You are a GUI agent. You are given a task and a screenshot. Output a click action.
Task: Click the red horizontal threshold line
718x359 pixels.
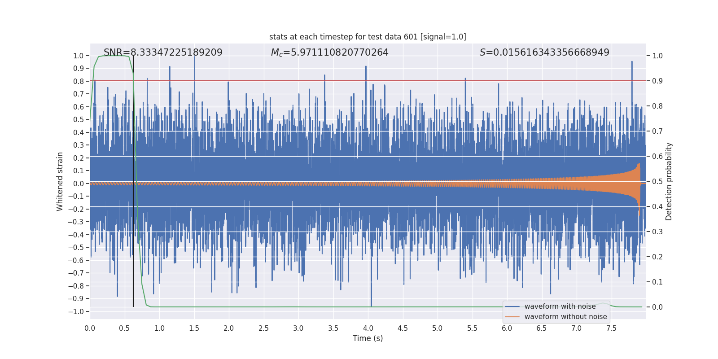point(368,81)
